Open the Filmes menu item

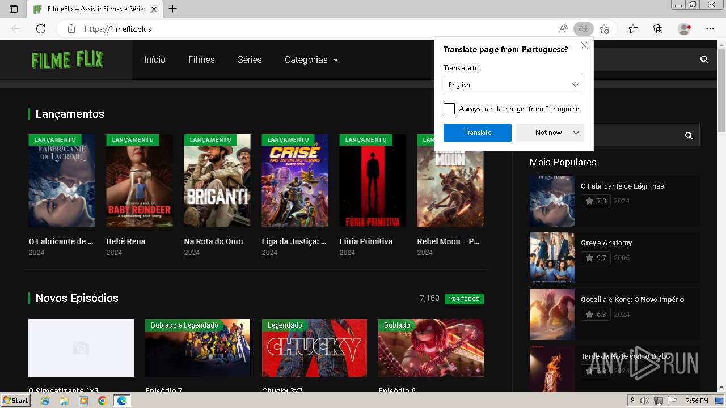click(201, 59)
